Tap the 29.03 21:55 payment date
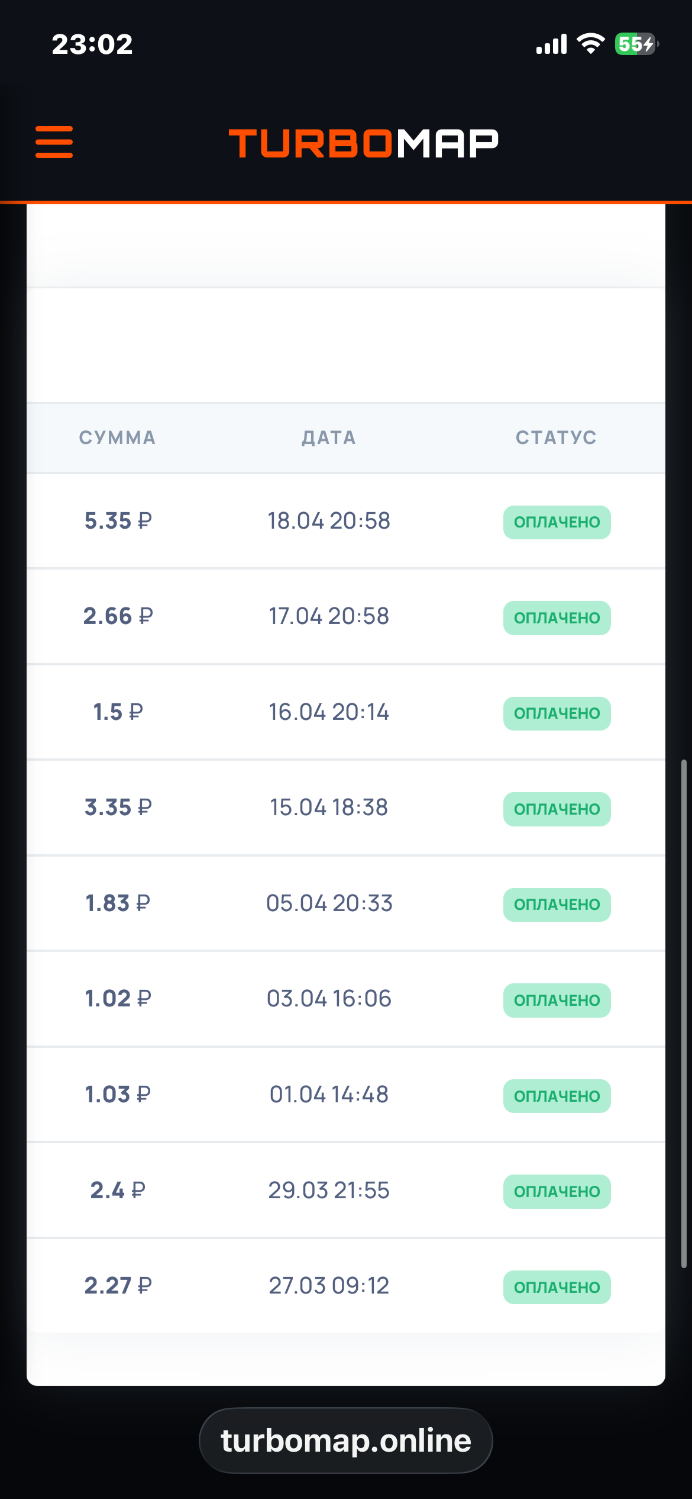The image size is (692, 1499). pos(329,1191)
